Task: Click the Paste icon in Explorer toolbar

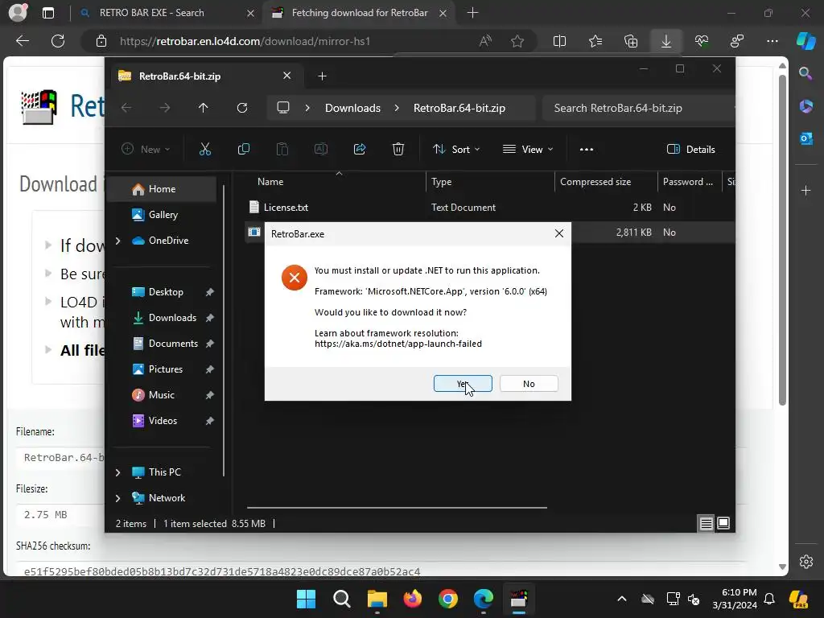Action: [282, 149]
